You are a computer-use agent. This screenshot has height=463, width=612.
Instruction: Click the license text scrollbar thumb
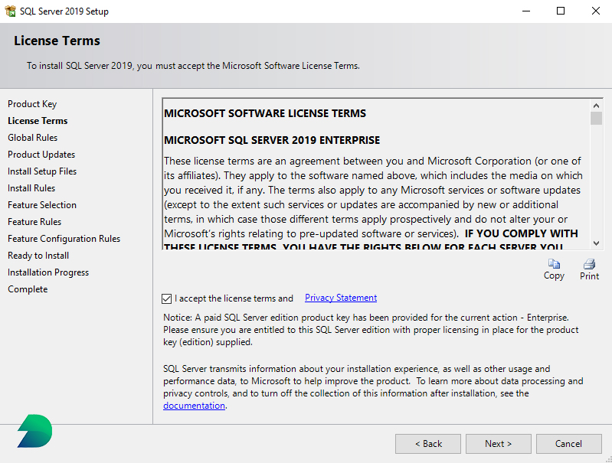tap(596, 118)
